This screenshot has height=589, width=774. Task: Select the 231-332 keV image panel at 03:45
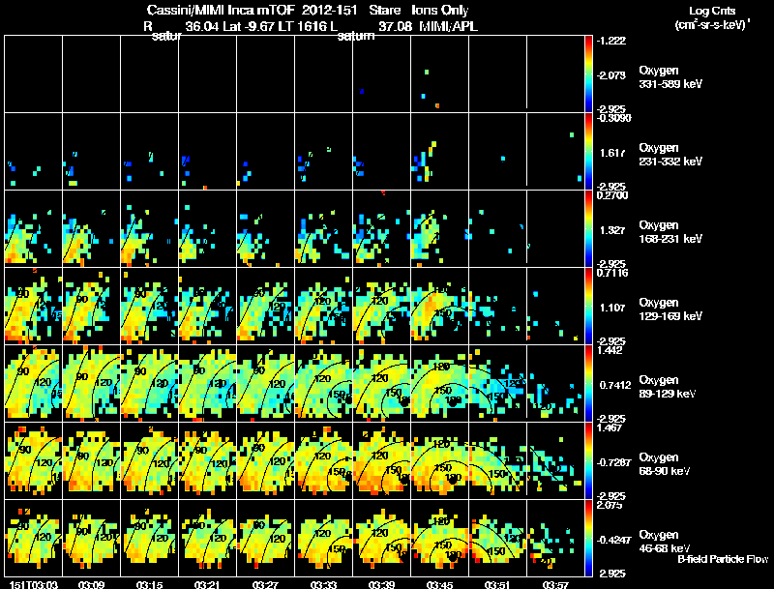440,152
